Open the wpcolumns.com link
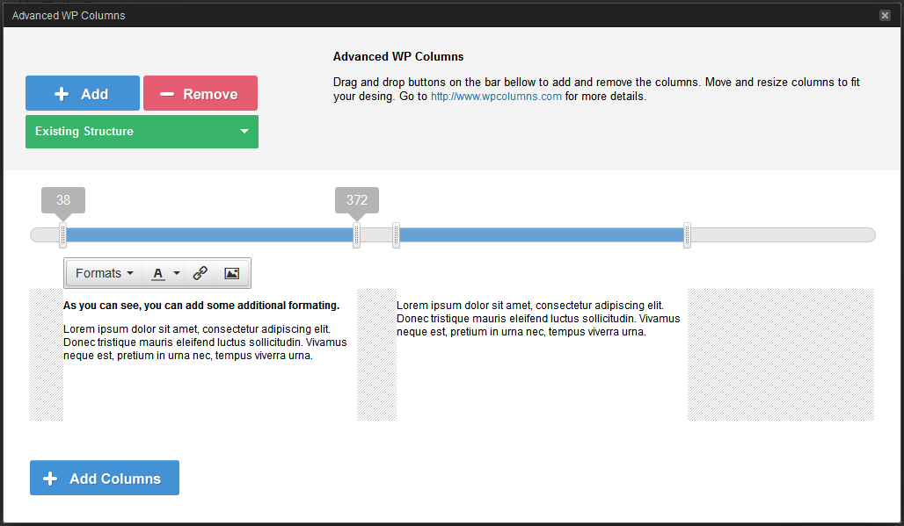The image size is (904, 526). [x=495, y=97]
